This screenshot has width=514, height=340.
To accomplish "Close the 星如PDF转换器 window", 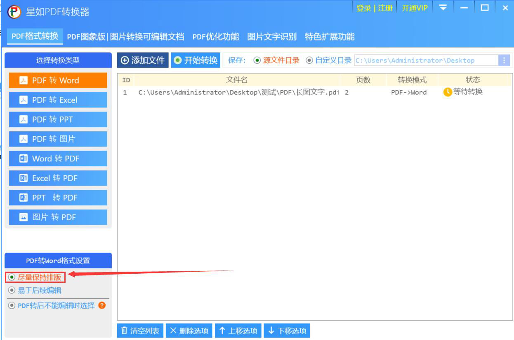I will pyautogui.click(x=505, y=7).
